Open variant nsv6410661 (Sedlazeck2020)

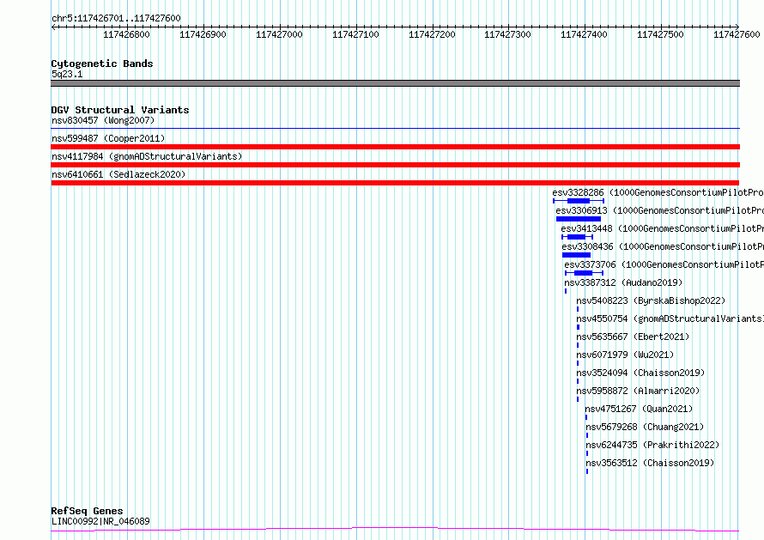[x=118, y=174]
